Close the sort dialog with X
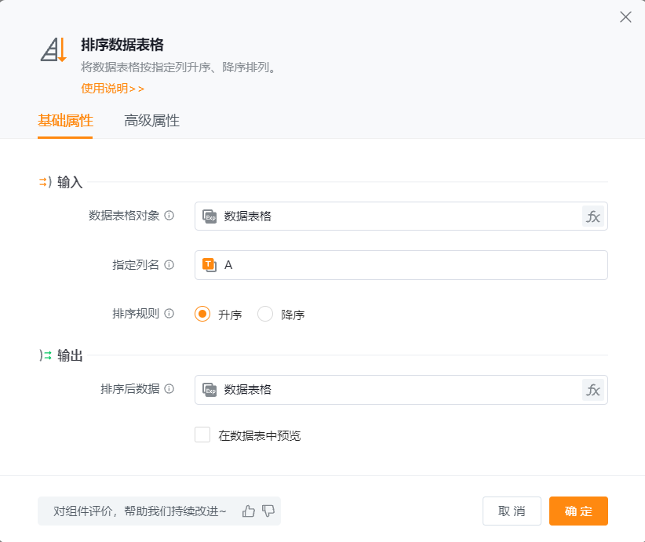This screenshot has height=542, width=645. pos(625,17)
